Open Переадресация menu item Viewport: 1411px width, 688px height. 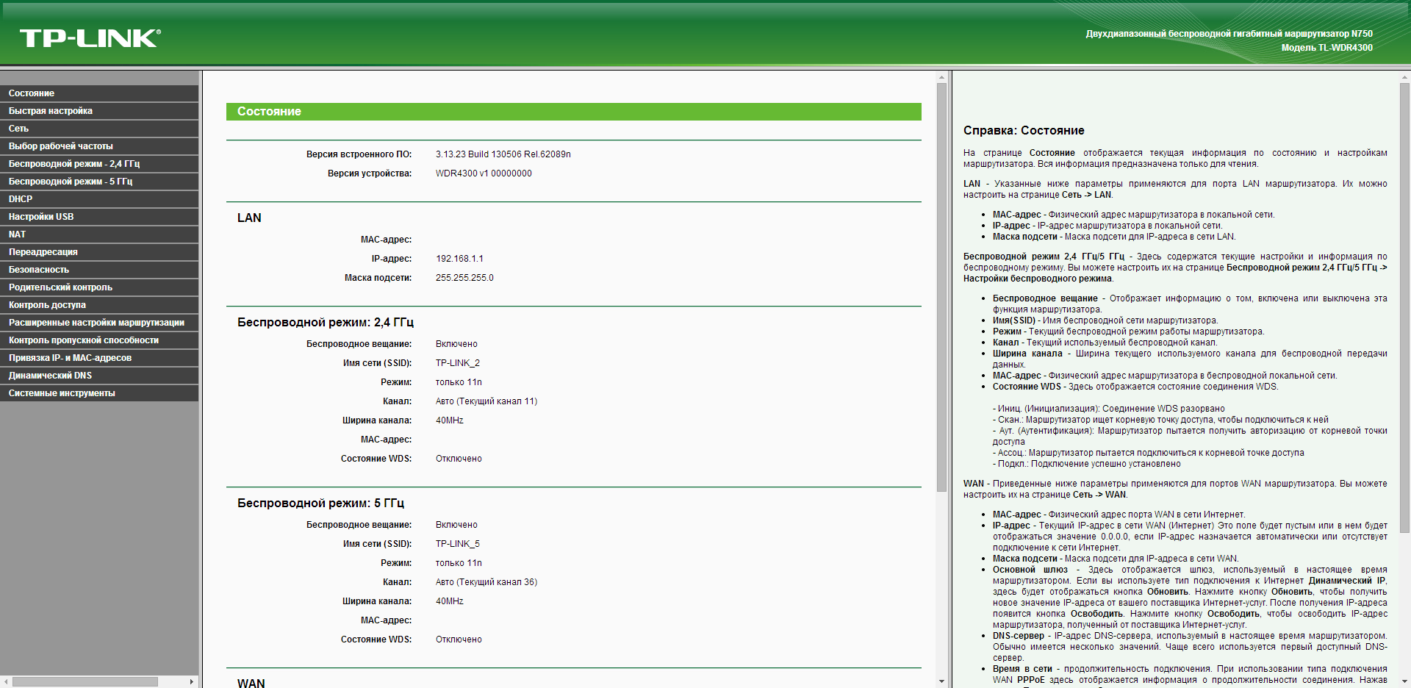click(x=99, y=252)
